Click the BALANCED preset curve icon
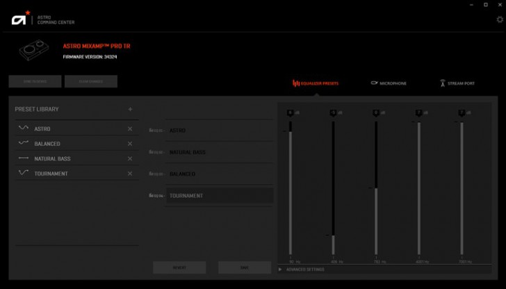 point(23,143)
